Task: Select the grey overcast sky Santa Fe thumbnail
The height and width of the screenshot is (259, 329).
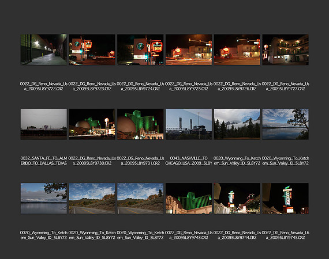Action: (44, 124)
